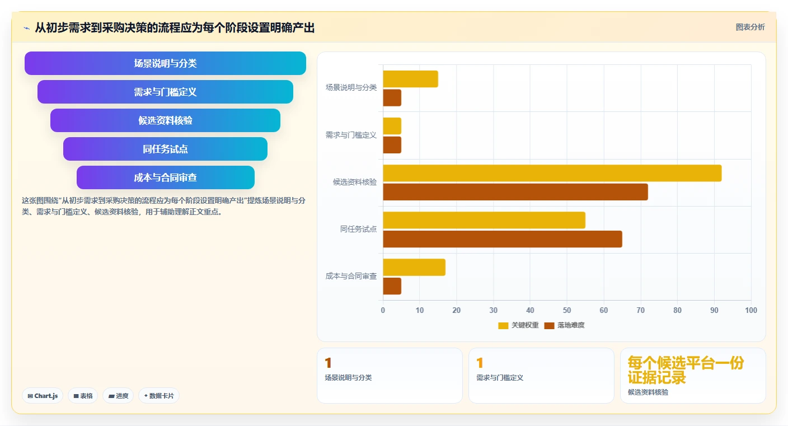Screen dimensions: 788x426
Task: Click 落地难度 bar for 候选资料核验
Action: click(x=515, y=192)
